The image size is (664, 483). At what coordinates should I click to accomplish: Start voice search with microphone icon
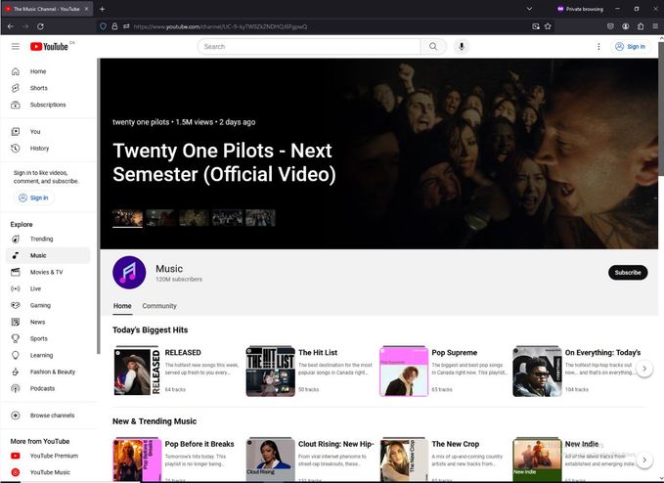[x=462, y=47]
